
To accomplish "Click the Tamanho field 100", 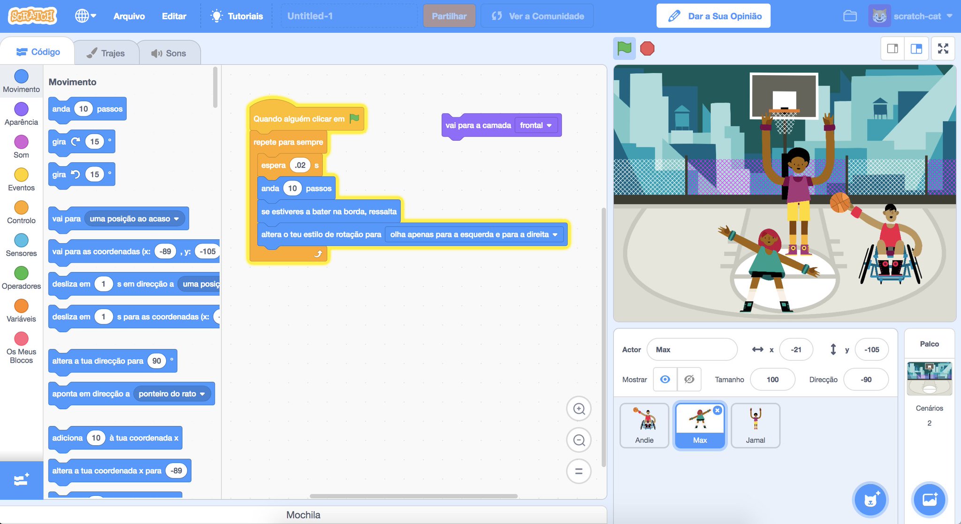I will coord(772,380).
